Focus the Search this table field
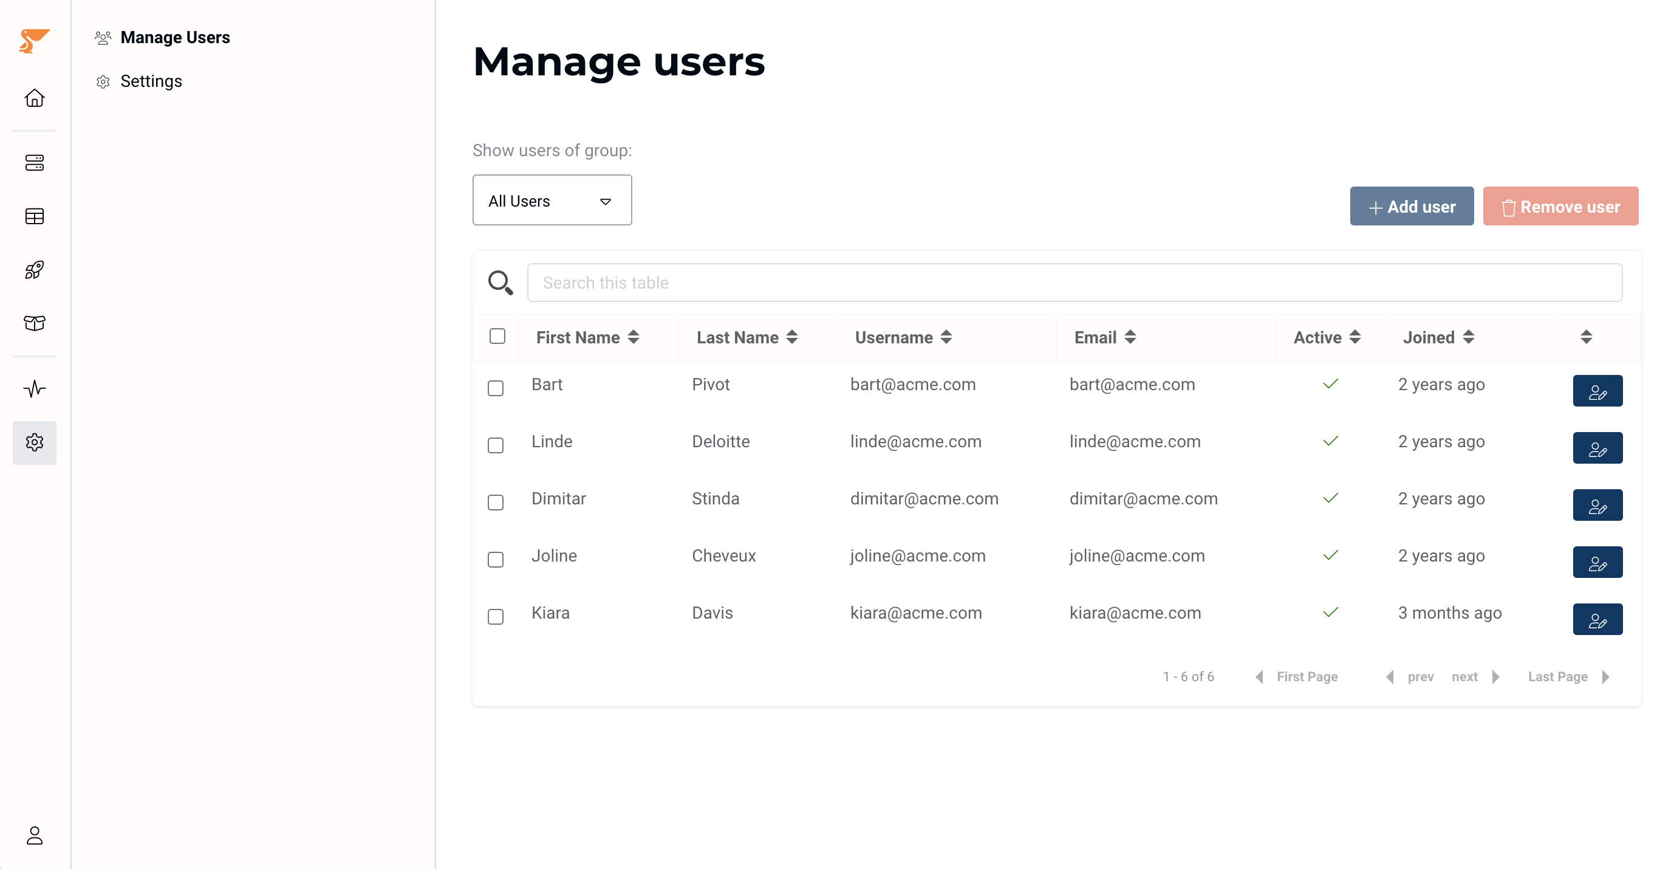The width and height of the screenshot is (1674, 869). click(x=1074, y=283)
